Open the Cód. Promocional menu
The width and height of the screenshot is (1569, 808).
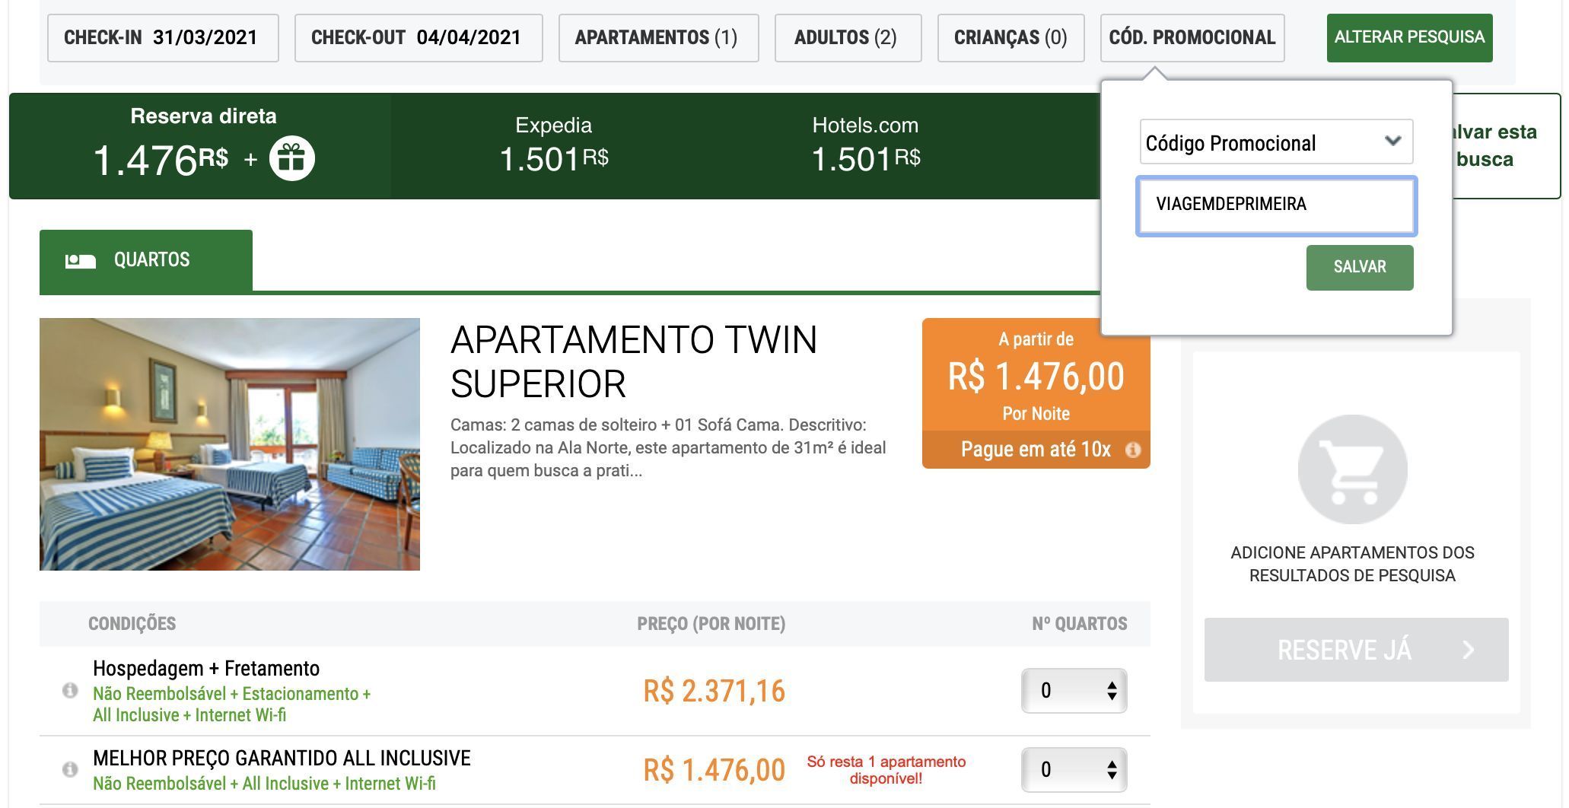tap(1192, 37)
